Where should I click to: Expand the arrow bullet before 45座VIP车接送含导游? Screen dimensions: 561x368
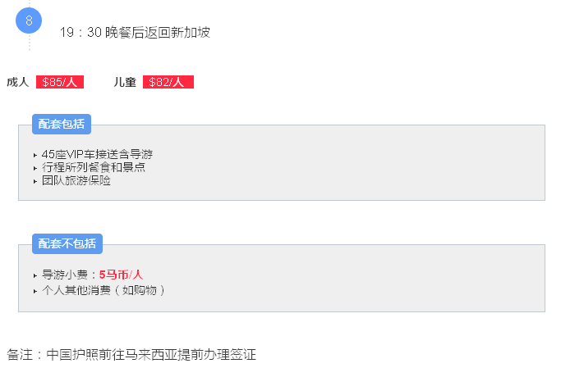[x=34, y=155]
